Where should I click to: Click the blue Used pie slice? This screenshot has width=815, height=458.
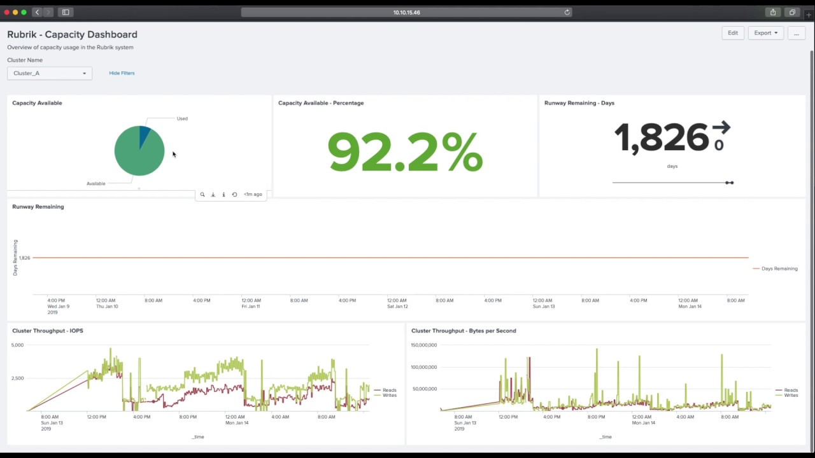click(x=145, y=135)
